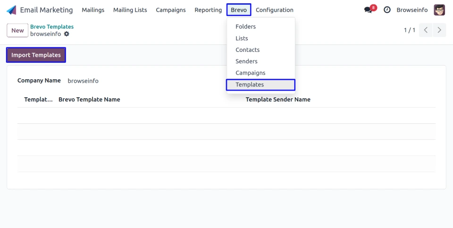This screenshot has height=228, width=453.
Task: Click the Company Name field value browseinfo
Action: (x=83, y=81)
